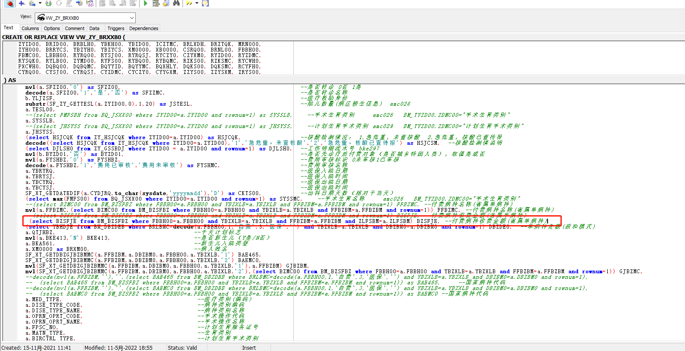Switch to the Columns tab
This screenshot has height=351, width=685.
(x=30, y=28)
